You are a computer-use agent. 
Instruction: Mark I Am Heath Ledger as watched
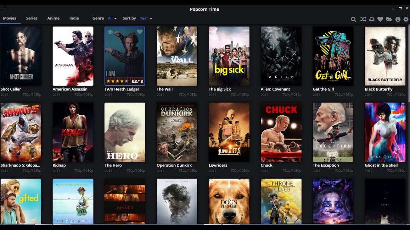point(110,32)
